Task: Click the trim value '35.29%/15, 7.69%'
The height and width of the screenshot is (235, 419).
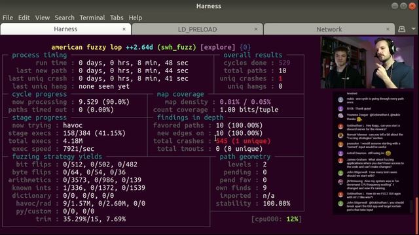Action: (94, 219)
